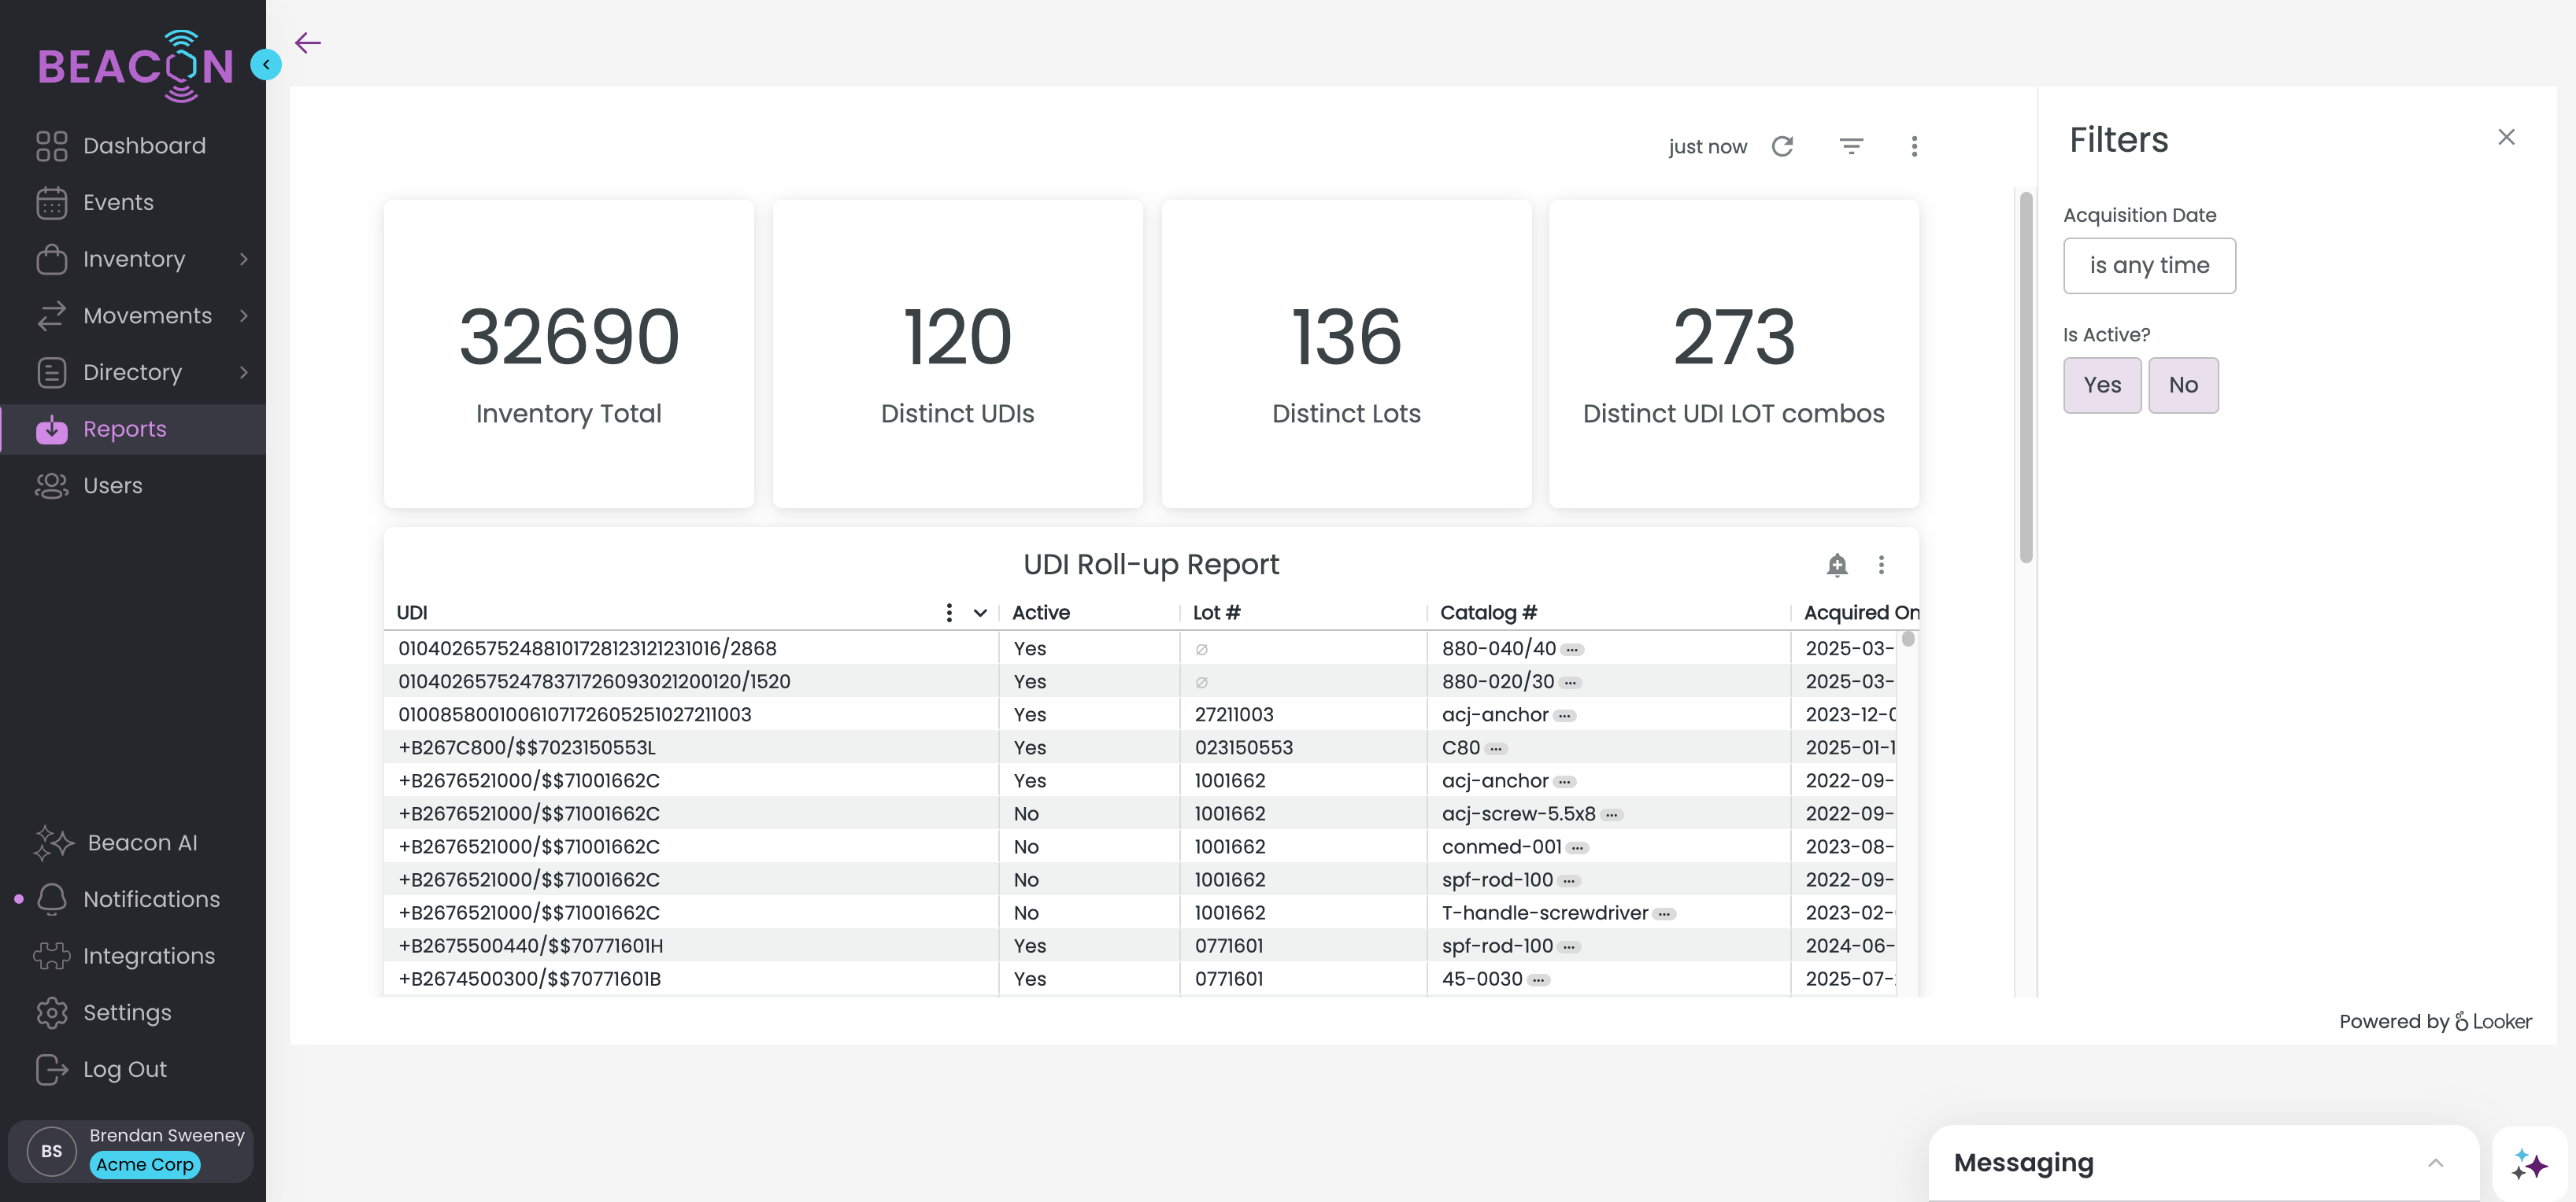Toggle the Yes option for Is Active
Viewport: 2576px width, 1202px height.
pyautogui.click(x=2102, y=385)
